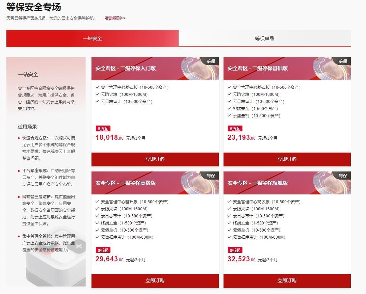The image size is (366, 294).
Task: Open 安全专区 - 二级等保基础版 card header
Action: tap(287, 69)
